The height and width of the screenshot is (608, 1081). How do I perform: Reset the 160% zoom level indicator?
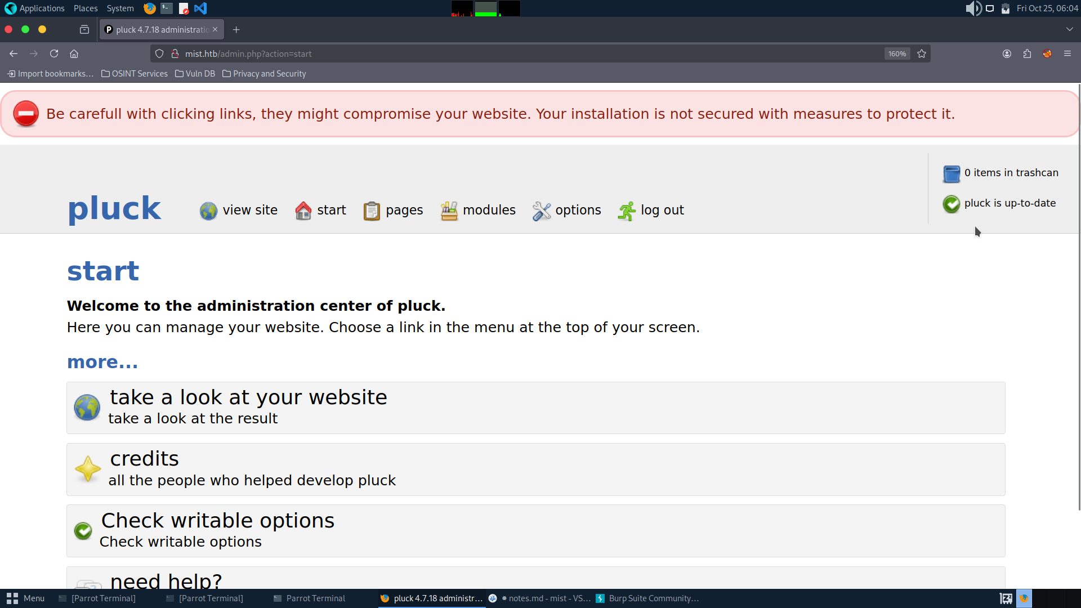pyautogui.click(x=897, y=54)
